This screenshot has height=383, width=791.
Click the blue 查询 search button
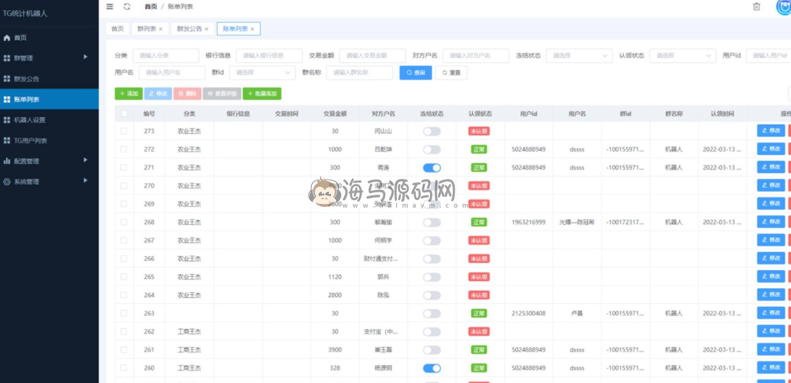point(415,72)
